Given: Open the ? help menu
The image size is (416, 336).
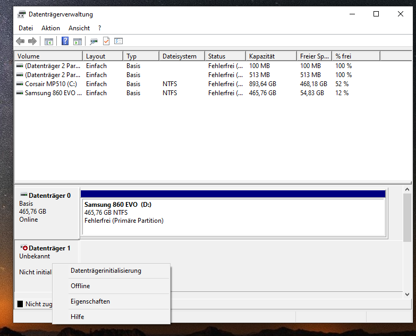Looking at the screenshot, I should pyautogui.click(x=99, y=28).
